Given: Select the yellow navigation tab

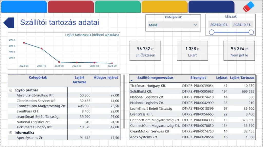Looking at the screenshot, I should [164, 7].
